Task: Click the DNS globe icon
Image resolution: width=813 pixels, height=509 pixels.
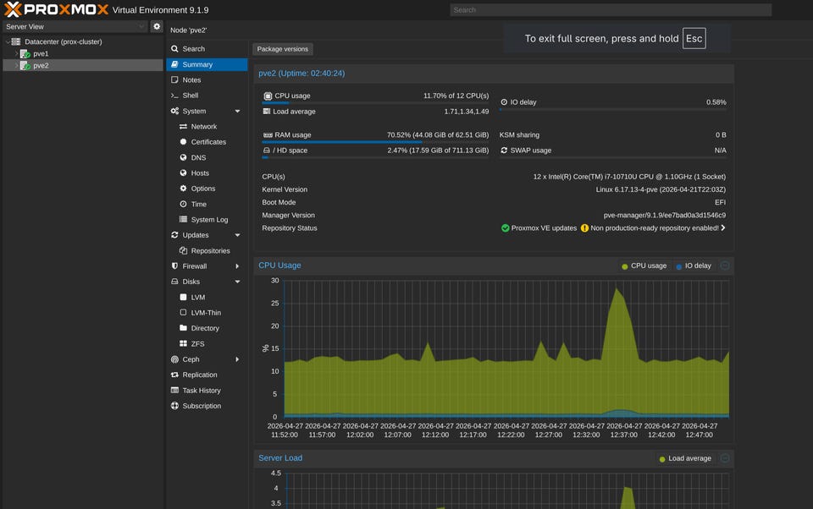Action: [x=183, y=157]
